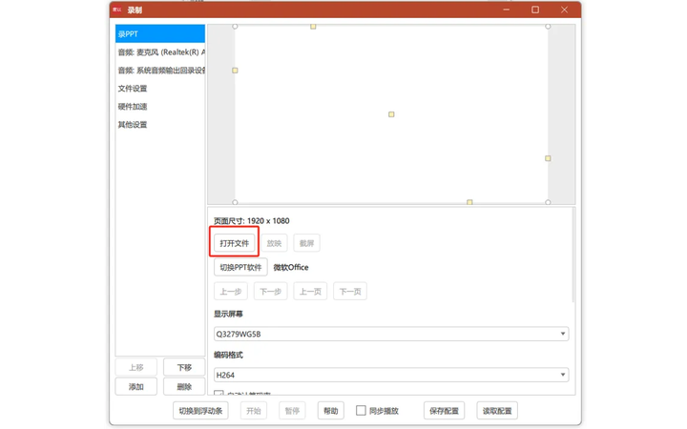Click the bottom-right circular corner handle in preview

pyautogui.click(x=548, y=202)
